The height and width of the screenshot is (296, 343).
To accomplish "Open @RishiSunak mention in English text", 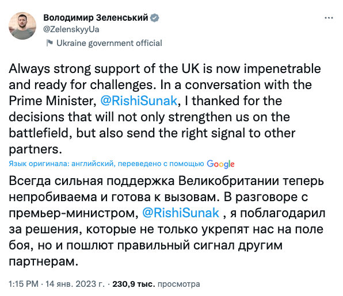I will click(x=139, y=101).
